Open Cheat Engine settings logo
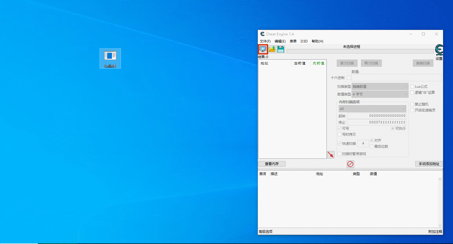This screenshot has width=453, height=244. [439, 50]
